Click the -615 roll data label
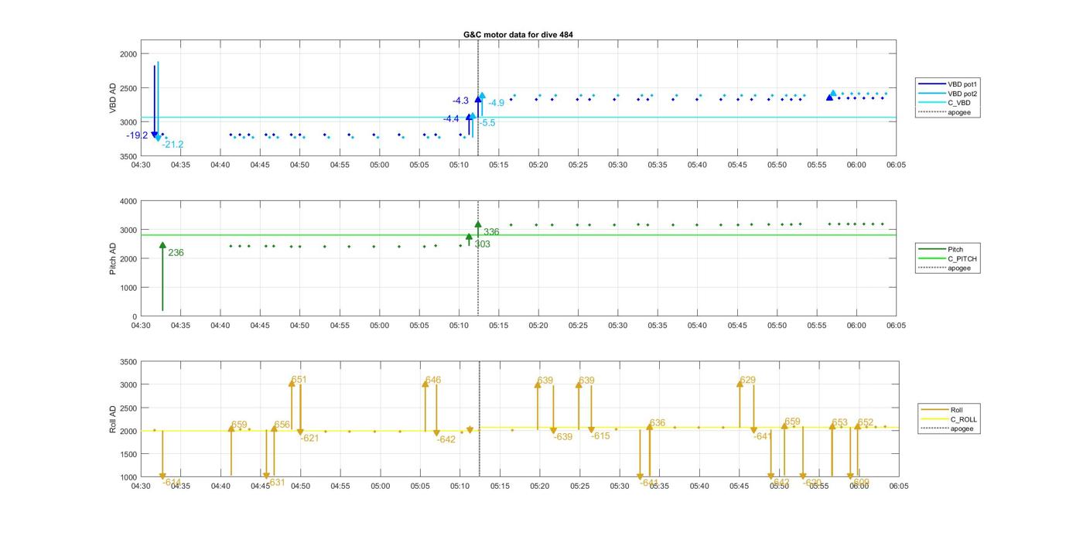 (601, 436)
